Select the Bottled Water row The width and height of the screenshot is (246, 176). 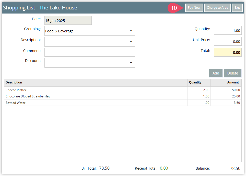click(x=123, y=103)
